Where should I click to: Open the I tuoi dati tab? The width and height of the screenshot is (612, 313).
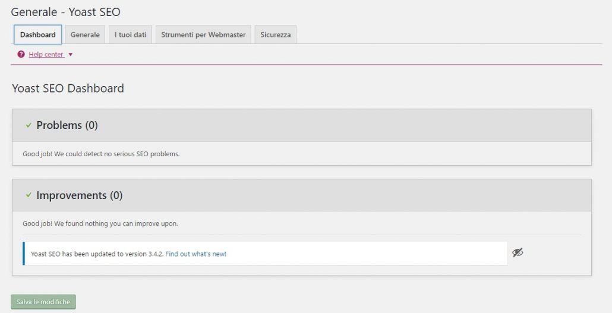[x=130, y=34]
